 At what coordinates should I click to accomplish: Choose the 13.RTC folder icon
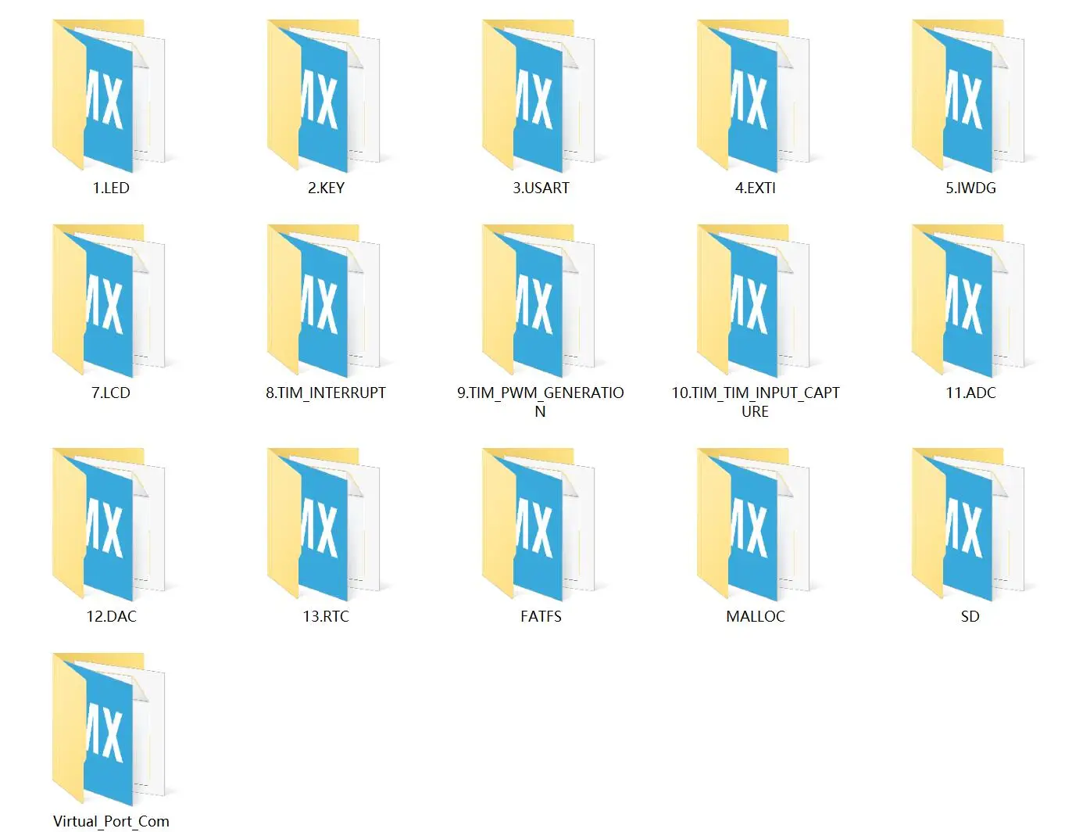pos(324,525)
